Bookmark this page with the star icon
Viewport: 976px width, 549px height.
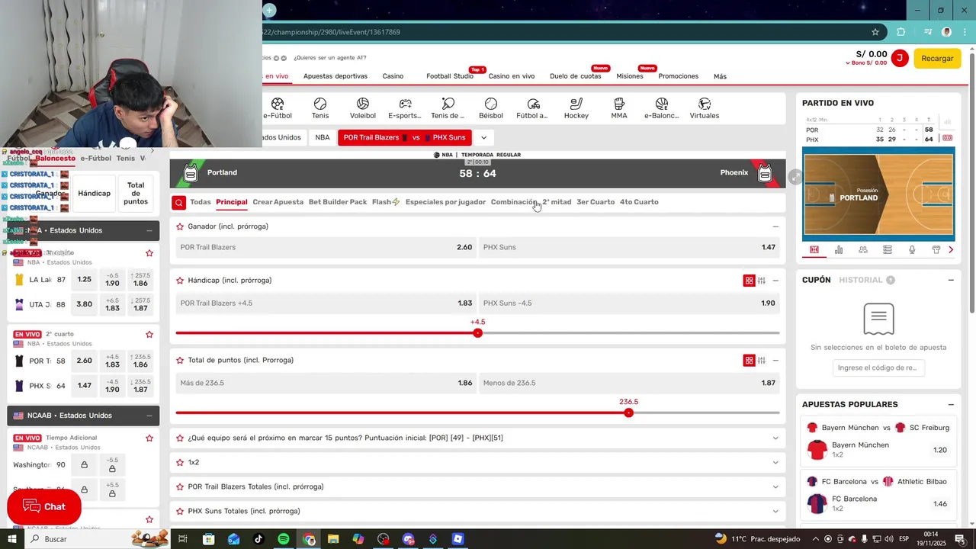click(x=875, y=32)
